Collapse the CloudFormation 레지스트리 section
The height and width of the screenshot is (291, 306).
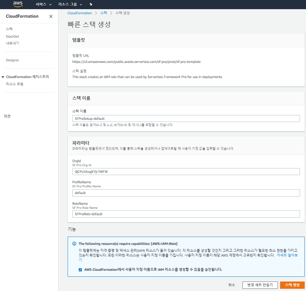click(3, 77)
